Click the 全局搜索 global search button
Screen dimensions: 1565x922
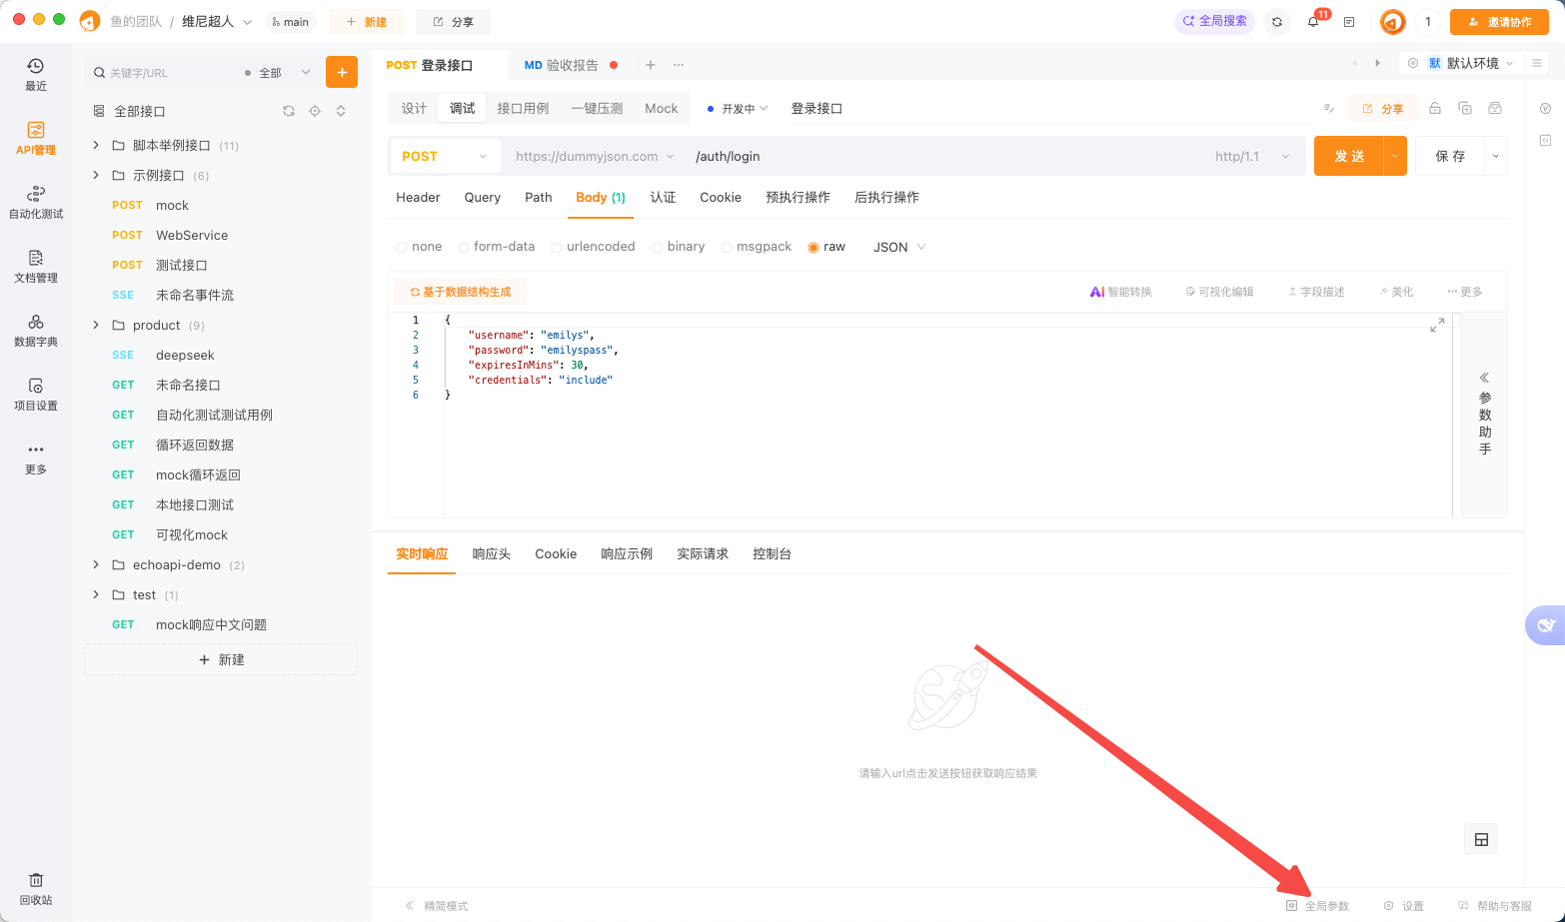[x=1214, y=21]
